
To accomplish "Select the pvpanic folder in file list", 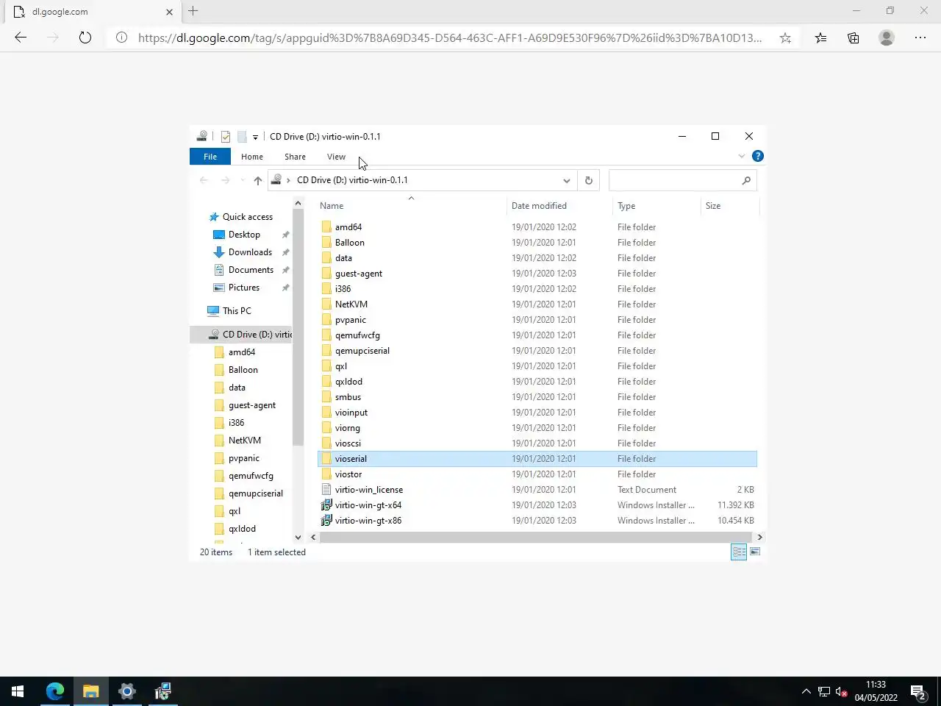I will coord(350,320).
